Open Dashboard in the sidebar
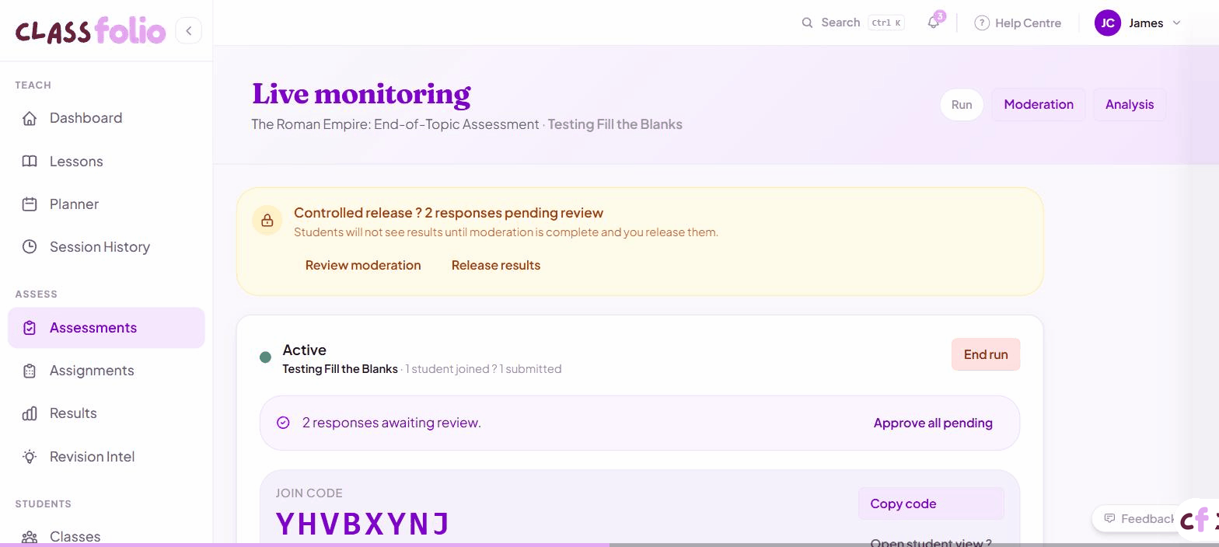The image size is (1219, 547). tap(107, 118)
